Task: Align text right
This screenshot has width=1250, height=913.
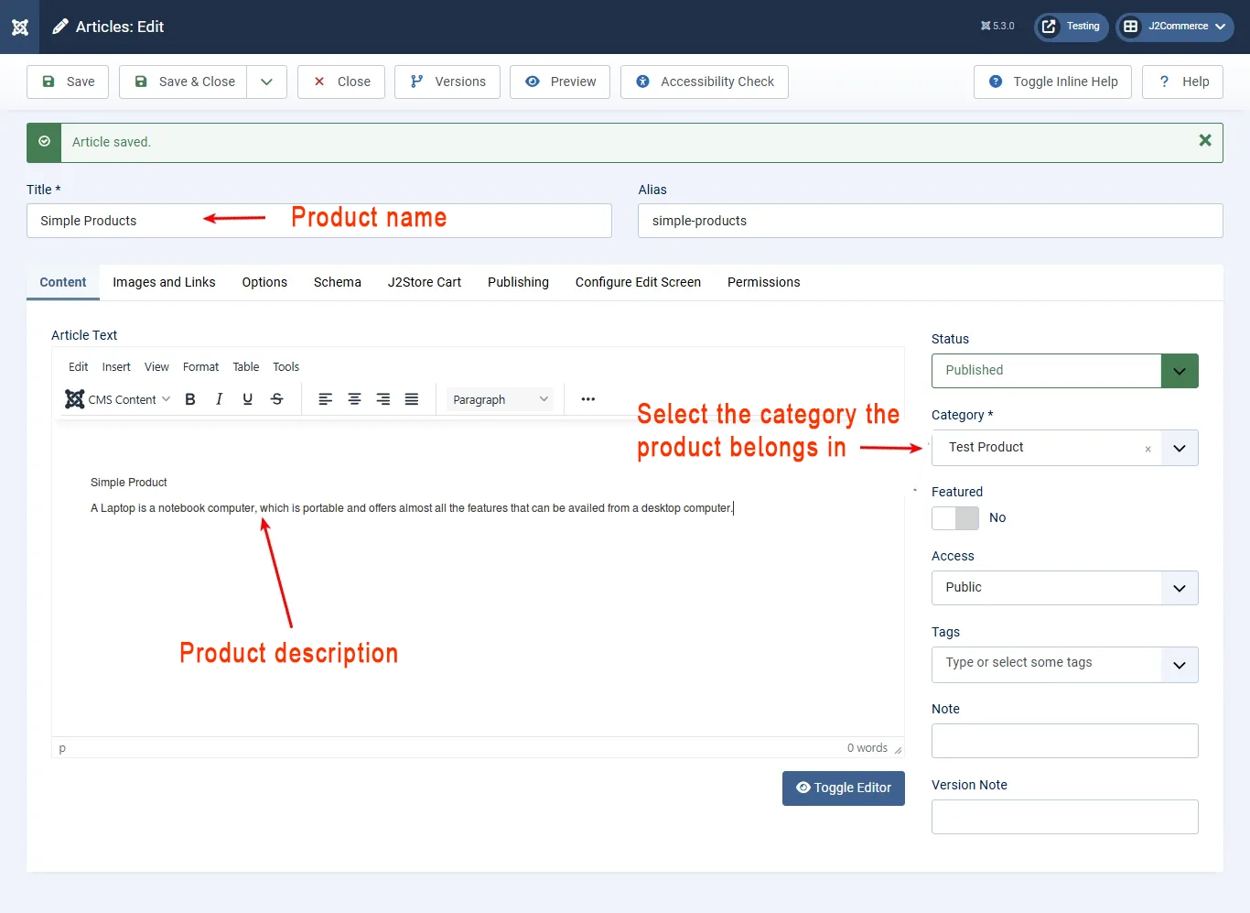Action: click(x=383, y=399)
